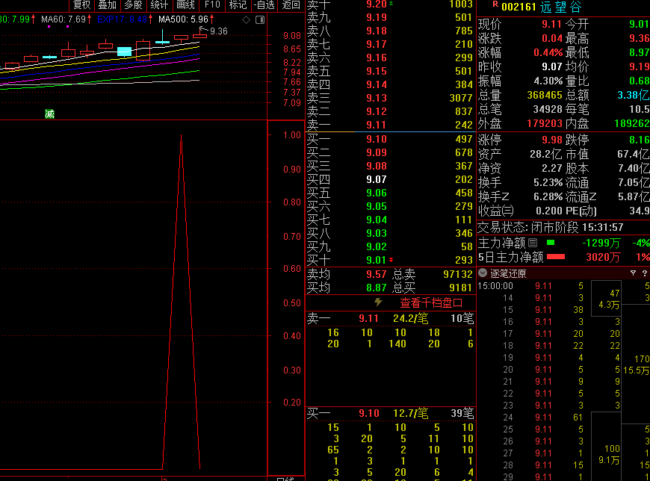
Task: Click the lightning bolt icon beside 查看千档盘口
Action: coord(378,302)
